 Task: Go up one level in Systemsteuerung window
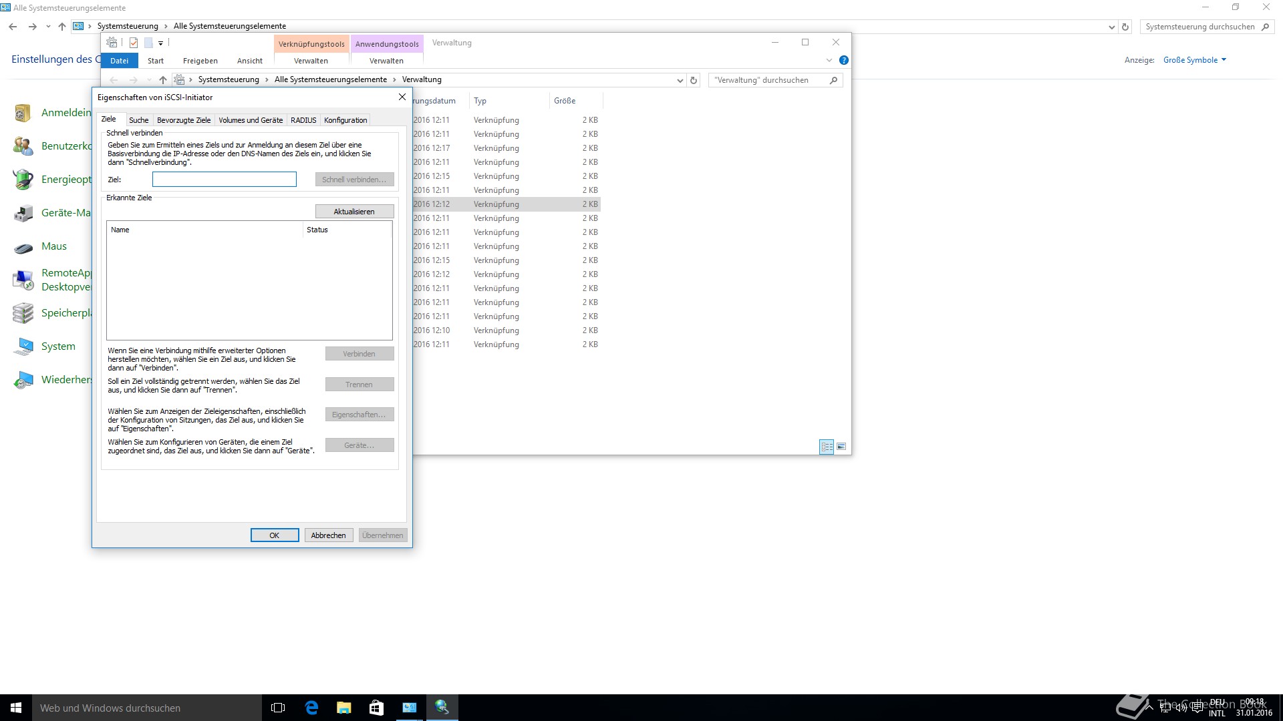pyautogui.click(x=62, y=27)
